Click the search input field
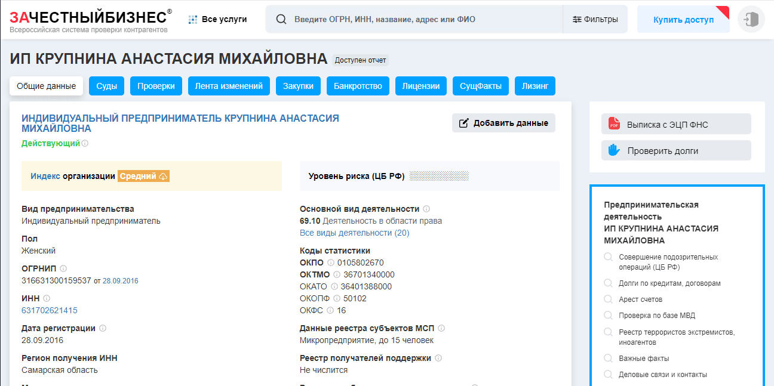 click(x=418, y=18)
